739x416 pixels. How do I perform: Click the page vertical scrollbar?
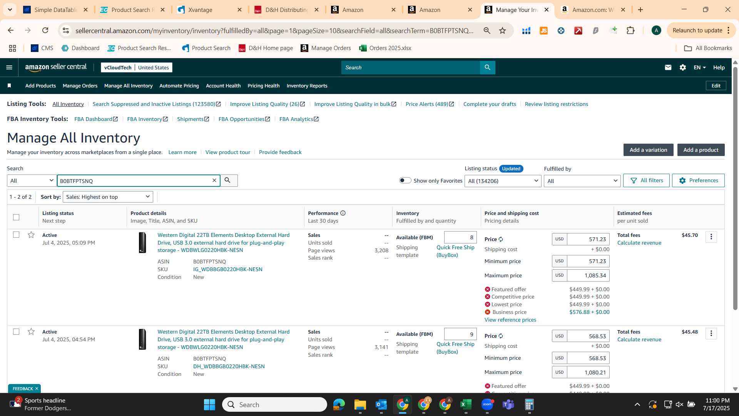coord(735,189)
